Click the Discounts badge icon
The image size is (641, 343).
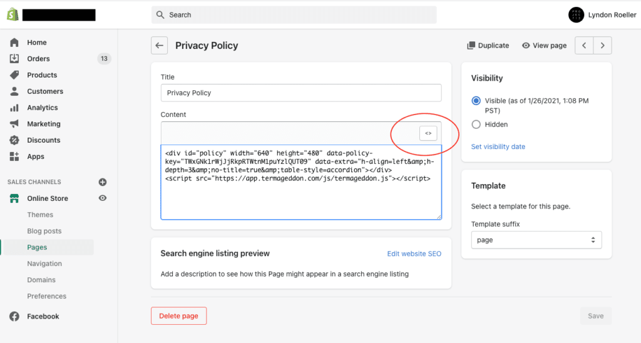click(x=14, y=140)
